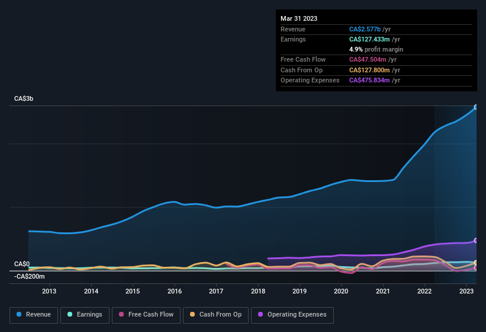
Task: Click the CA$2.577b revenue value
Action: (365, 29)
